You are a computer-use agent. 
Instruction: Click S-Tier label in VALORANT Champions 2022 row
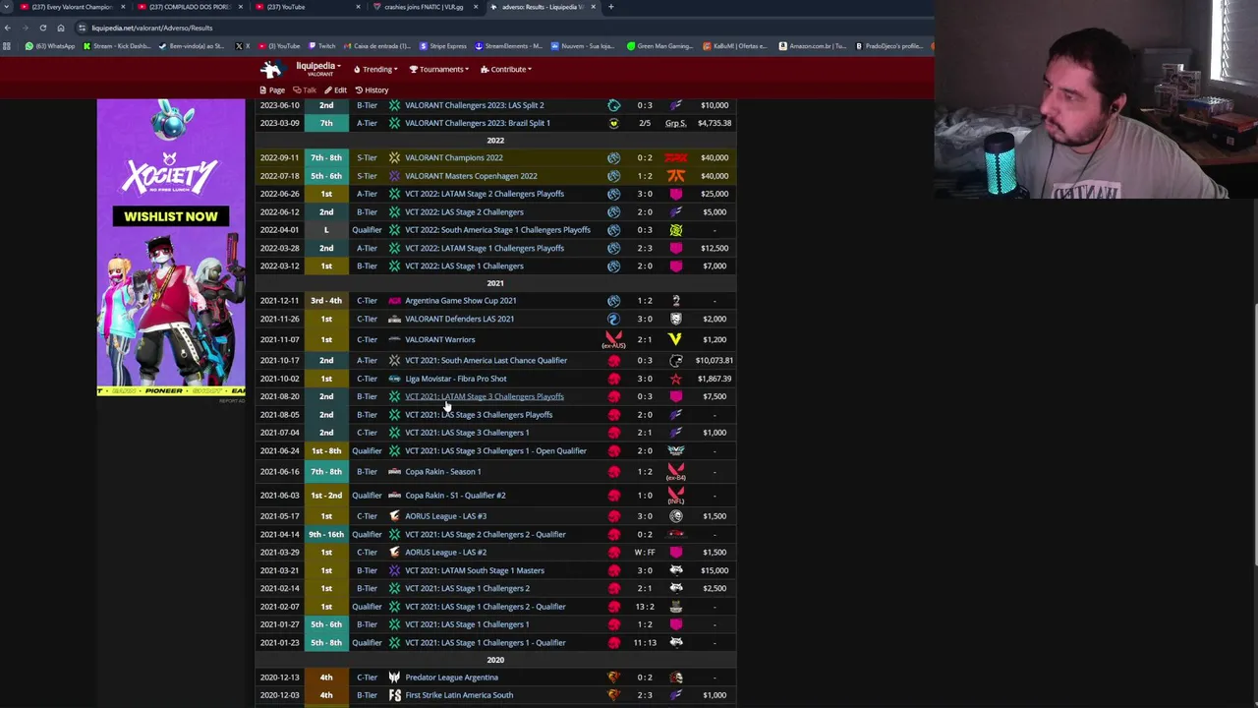(367, 157)
